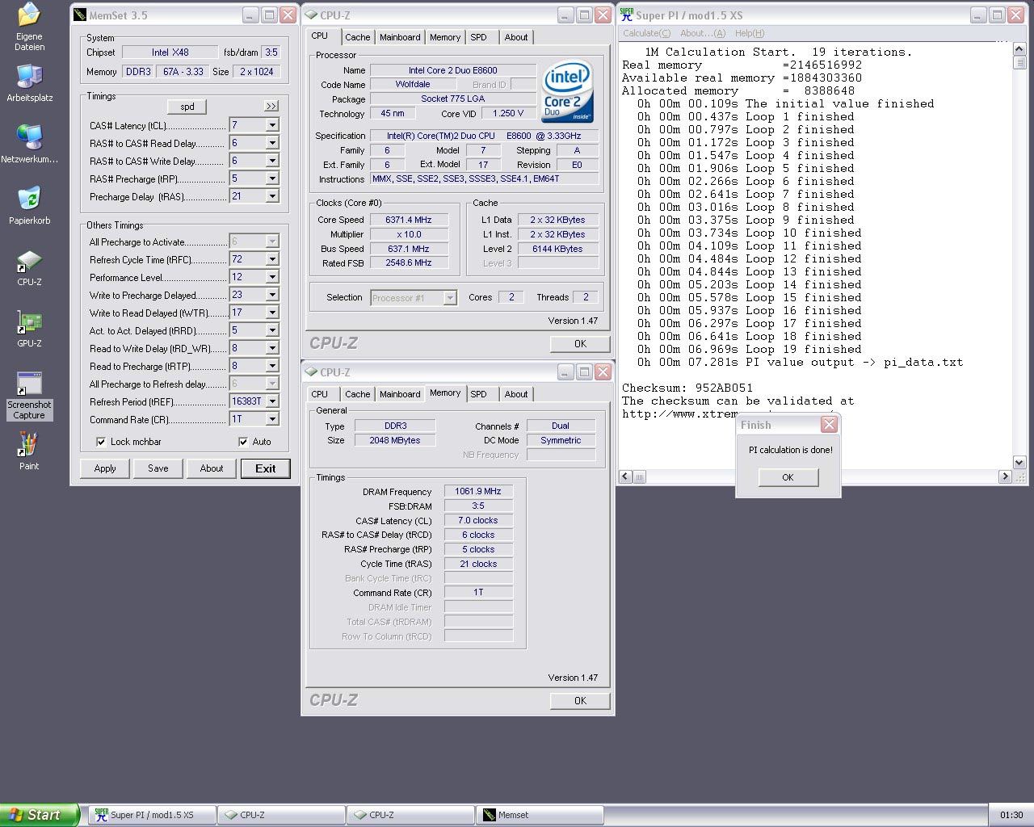Switch to SPD tab in upper CPU-Z
Viewport: 1034px width, 827px height.
[479, 37]
